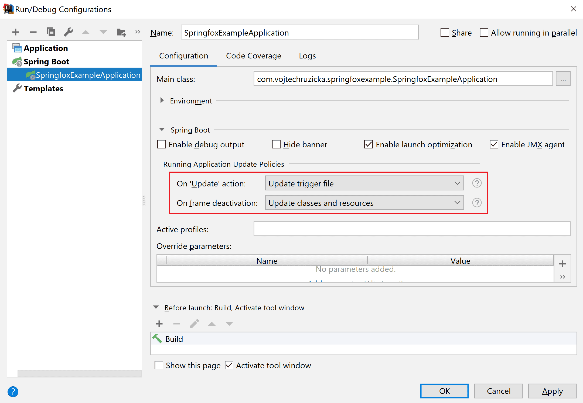Click the blue help button in the bottom-left

pyautogui.click(x=13, y=391)
